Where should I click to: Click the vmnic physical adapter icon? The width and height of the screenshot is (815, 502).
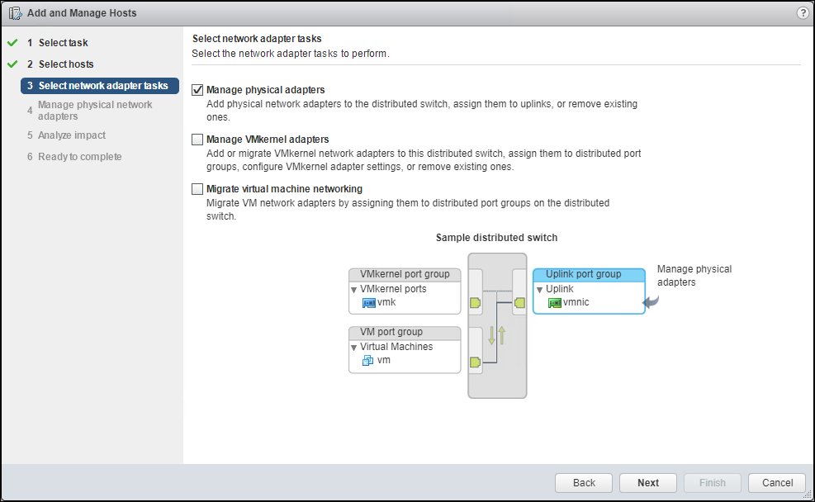point(554,302)
